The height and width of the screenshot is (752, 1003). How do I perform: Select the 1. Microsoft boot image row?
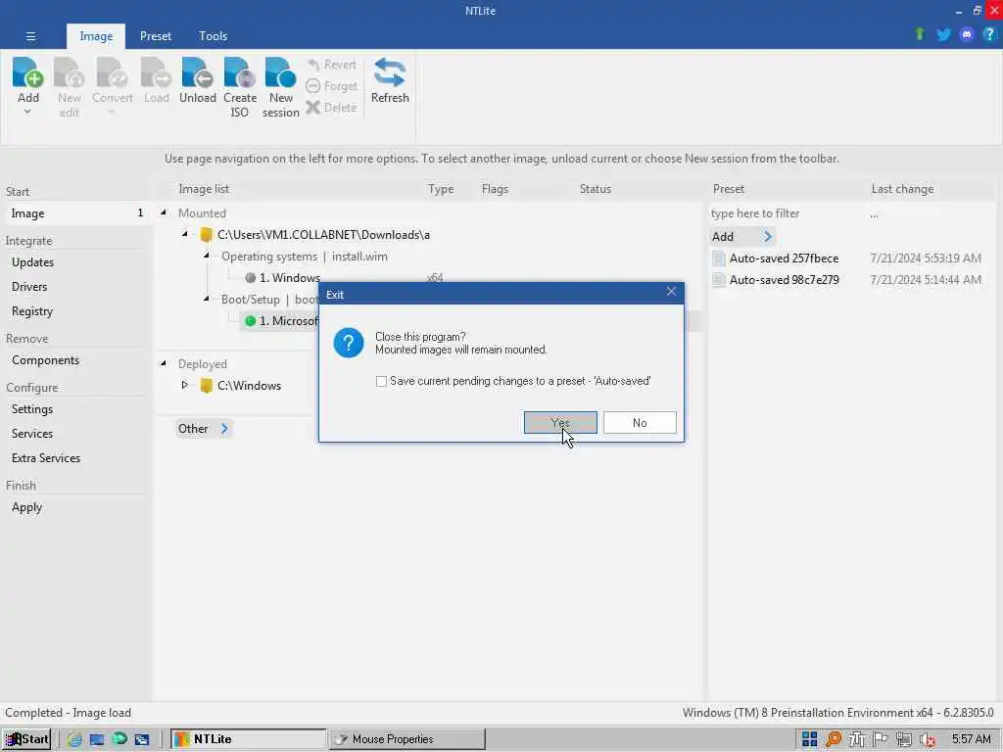[281, 321]
